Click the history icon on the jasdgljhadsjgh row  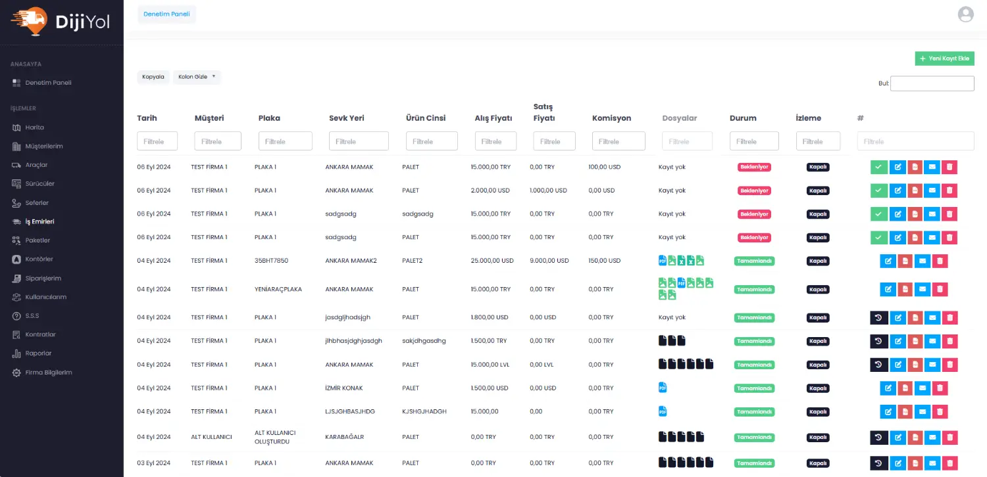click(x=878, y=318)
